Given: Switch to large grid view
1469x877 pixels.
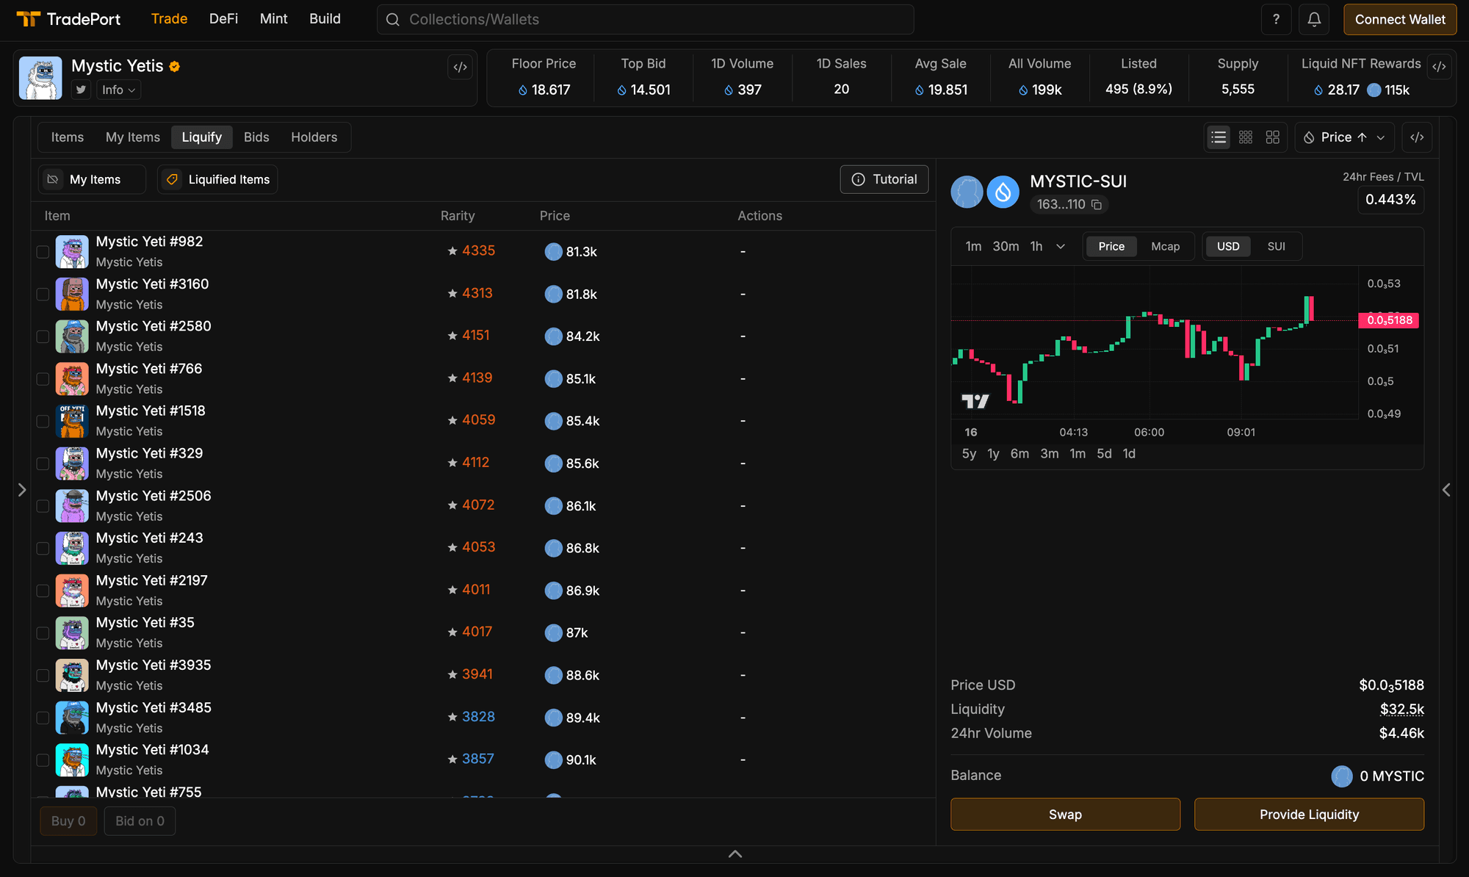Looking at the screenshot, I should point(1273,137).
